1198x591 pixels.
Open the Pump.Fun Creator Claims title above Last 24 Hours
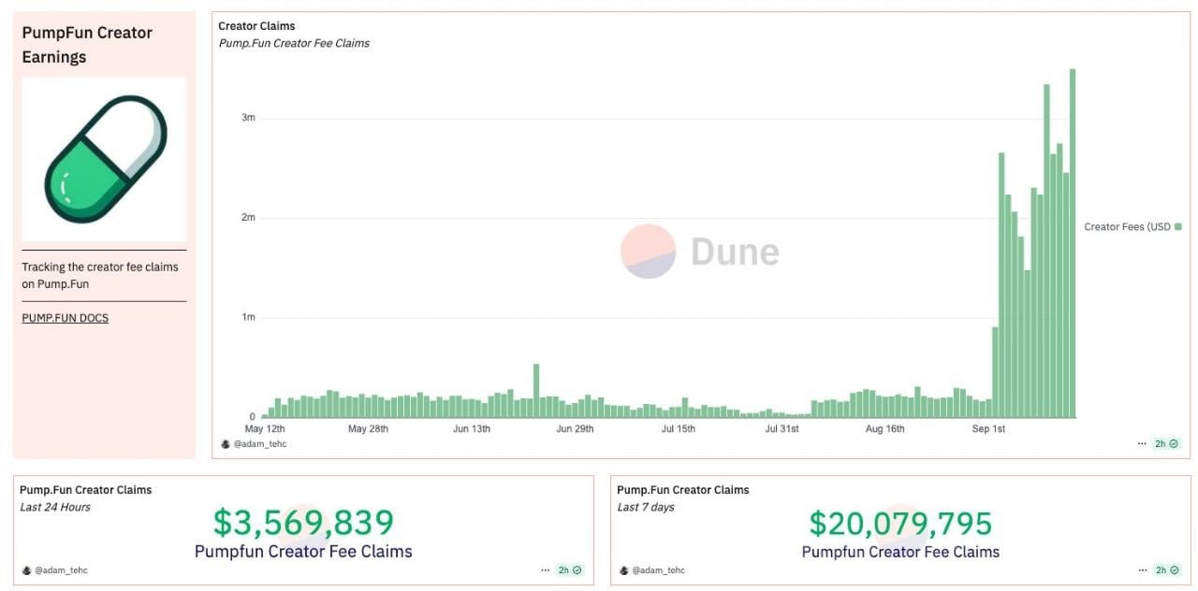pyautogui.click(x=85, y=490)
